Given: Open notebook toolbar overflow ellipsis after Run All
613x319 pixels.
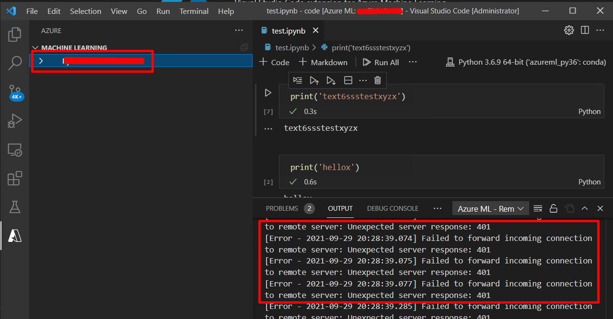Looking at the screenshot, I should pyautogui.click(x=413, y=62).
